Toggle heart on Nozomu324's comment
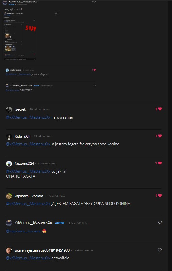 point(160,163)
